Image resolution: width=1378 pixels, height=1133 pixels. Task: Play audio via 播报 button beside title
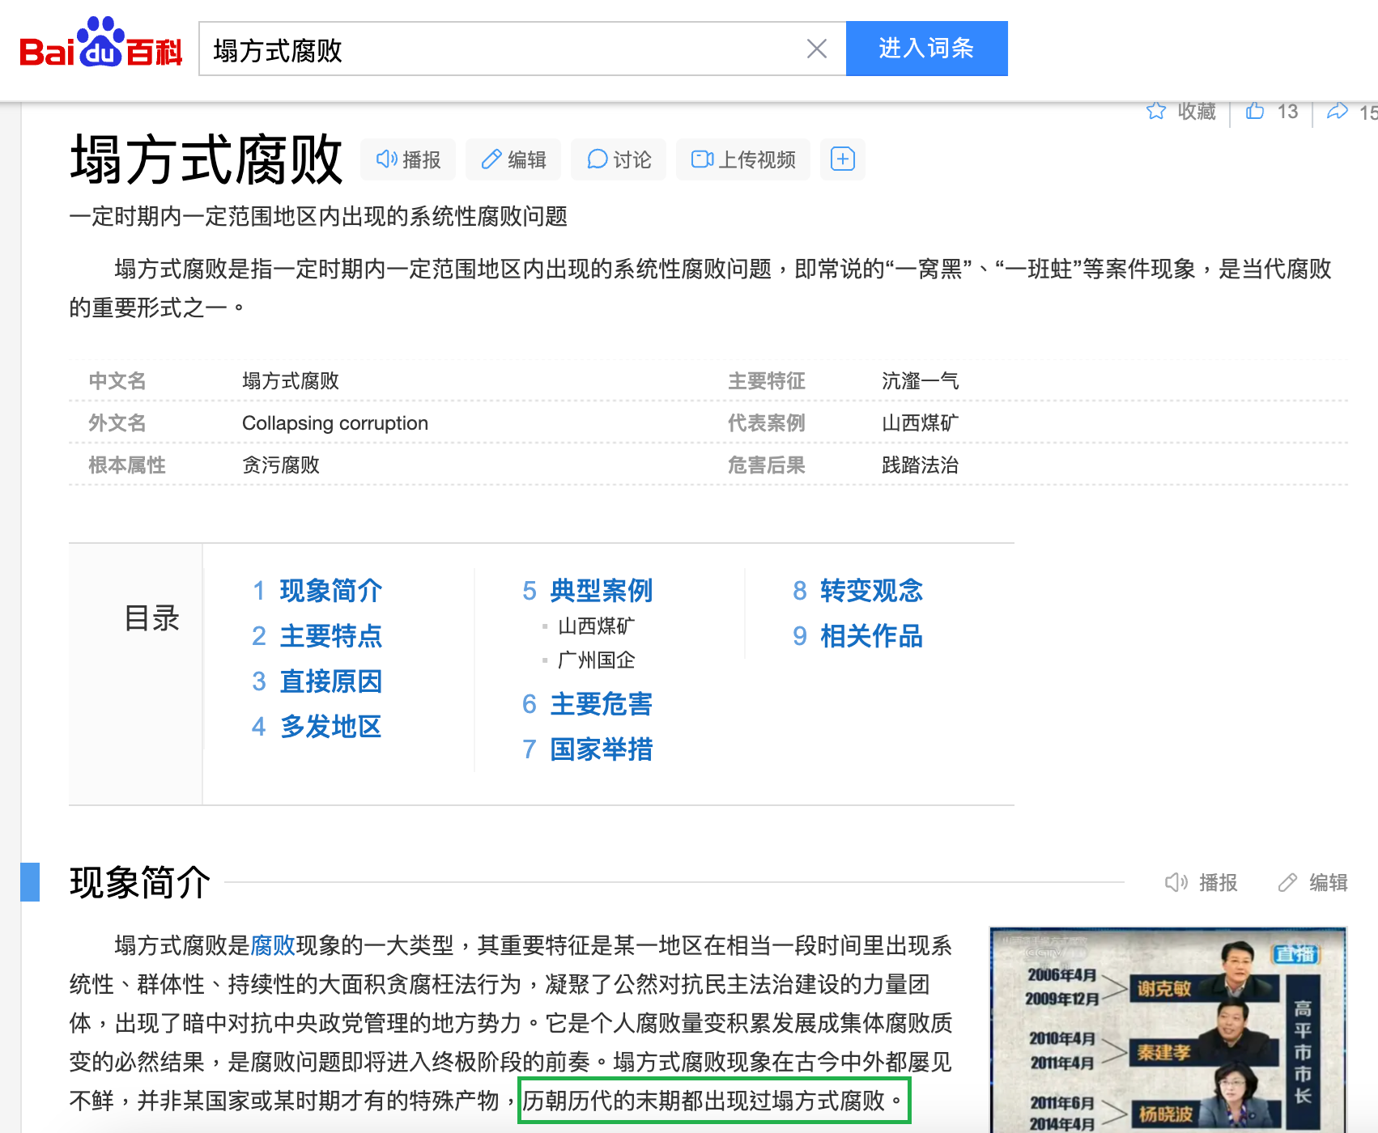[x=408, y=159]
